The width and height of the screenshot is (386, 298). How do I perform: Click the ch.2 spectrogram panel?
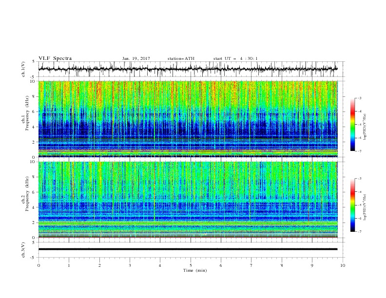point(188,200)
